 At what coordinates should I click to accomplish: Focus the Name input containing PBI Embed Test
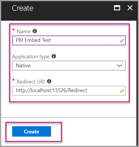69,40
